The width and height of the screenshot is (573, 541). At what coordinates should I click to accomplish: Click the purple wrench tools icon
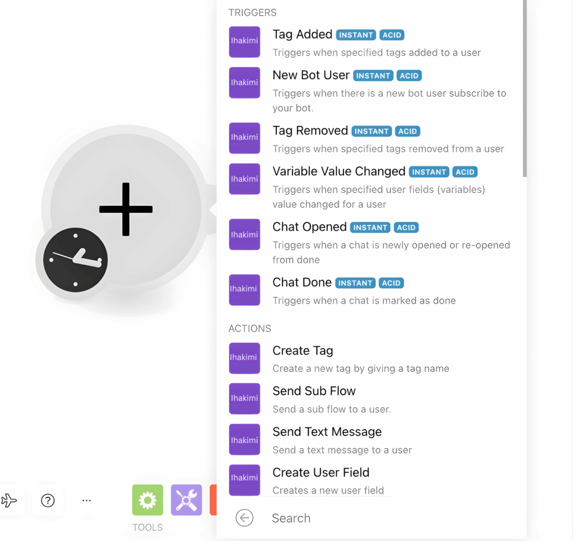pos(186,500)
